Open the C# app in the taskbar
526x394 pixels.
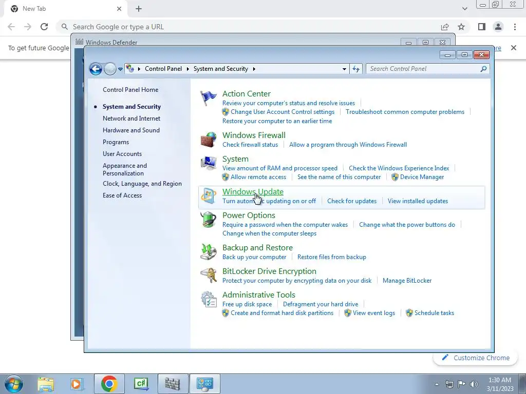[x=141, y=384]
